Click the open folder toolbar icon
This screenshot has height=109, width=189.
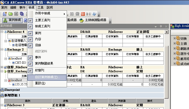pyautogui.click(x=11, y=14)
